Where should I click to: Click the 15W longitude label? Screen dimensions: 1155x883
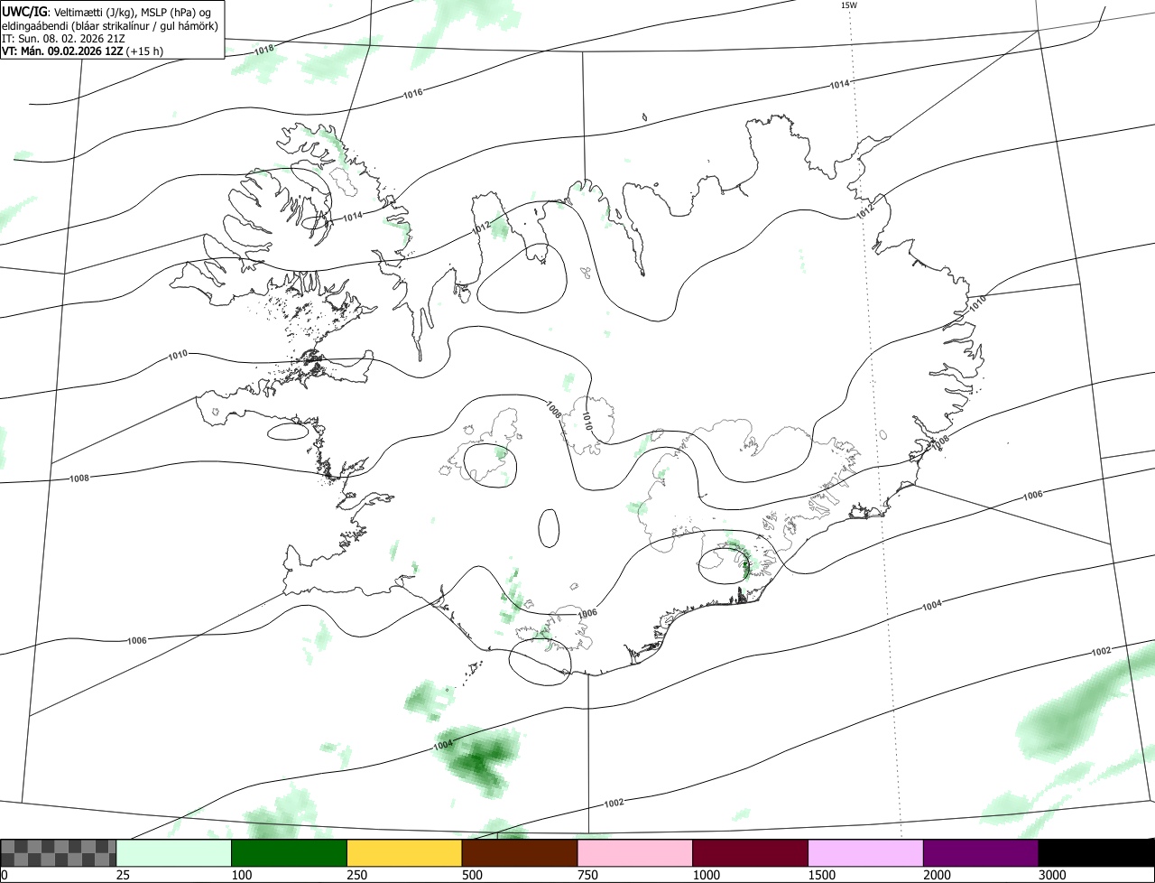pyautogui.click(x=848, y=5)
